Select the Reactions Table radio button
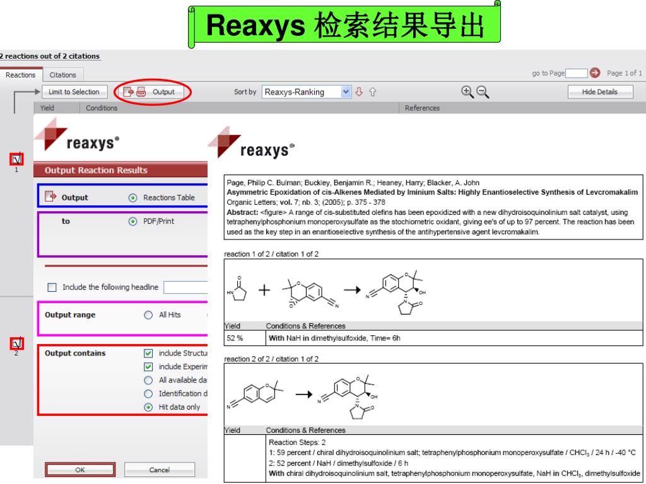Screen dimensions: 646x484 (x=132, y=198)
